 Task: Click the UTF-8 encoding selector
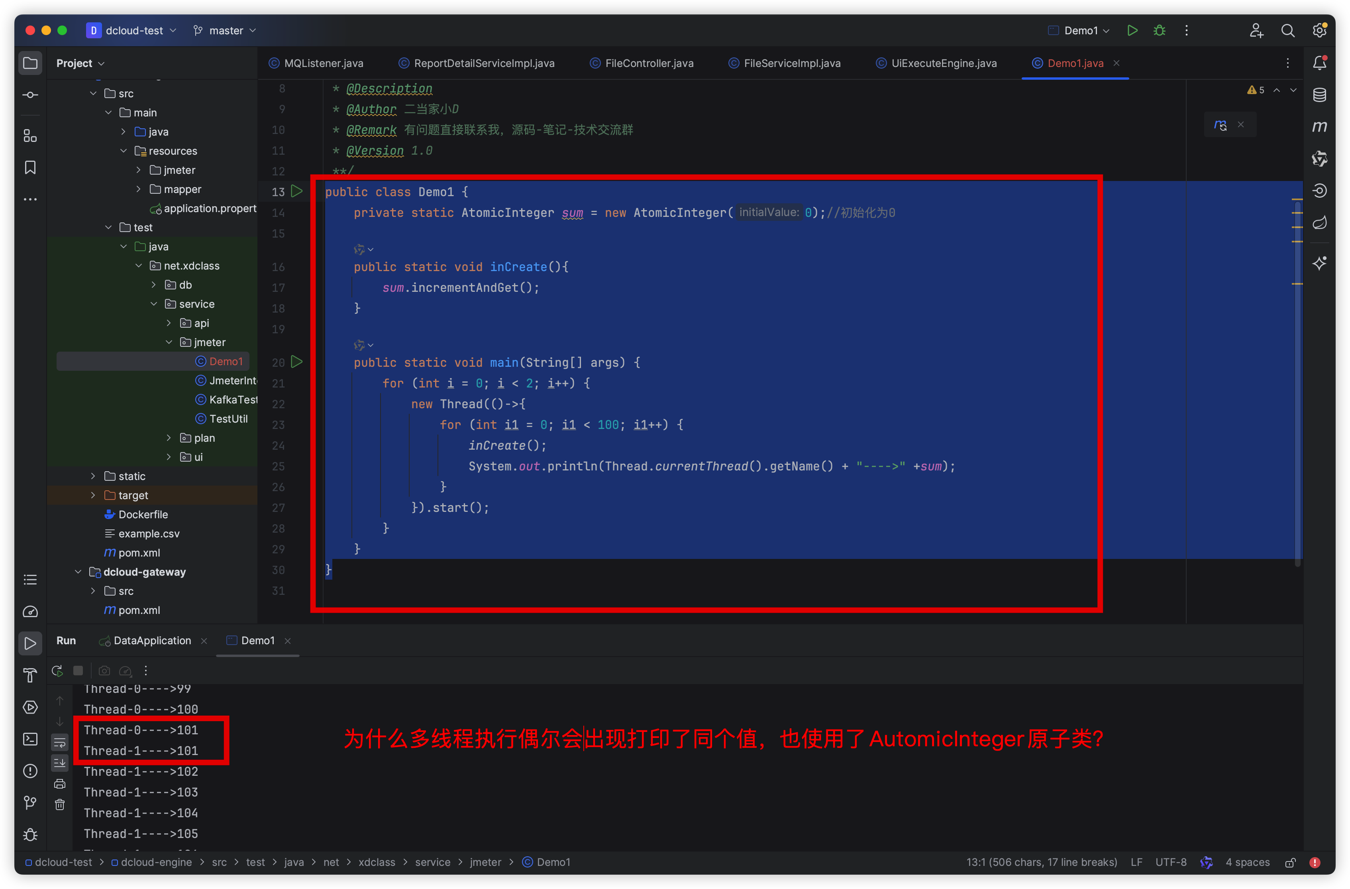tap(1170, 862)
